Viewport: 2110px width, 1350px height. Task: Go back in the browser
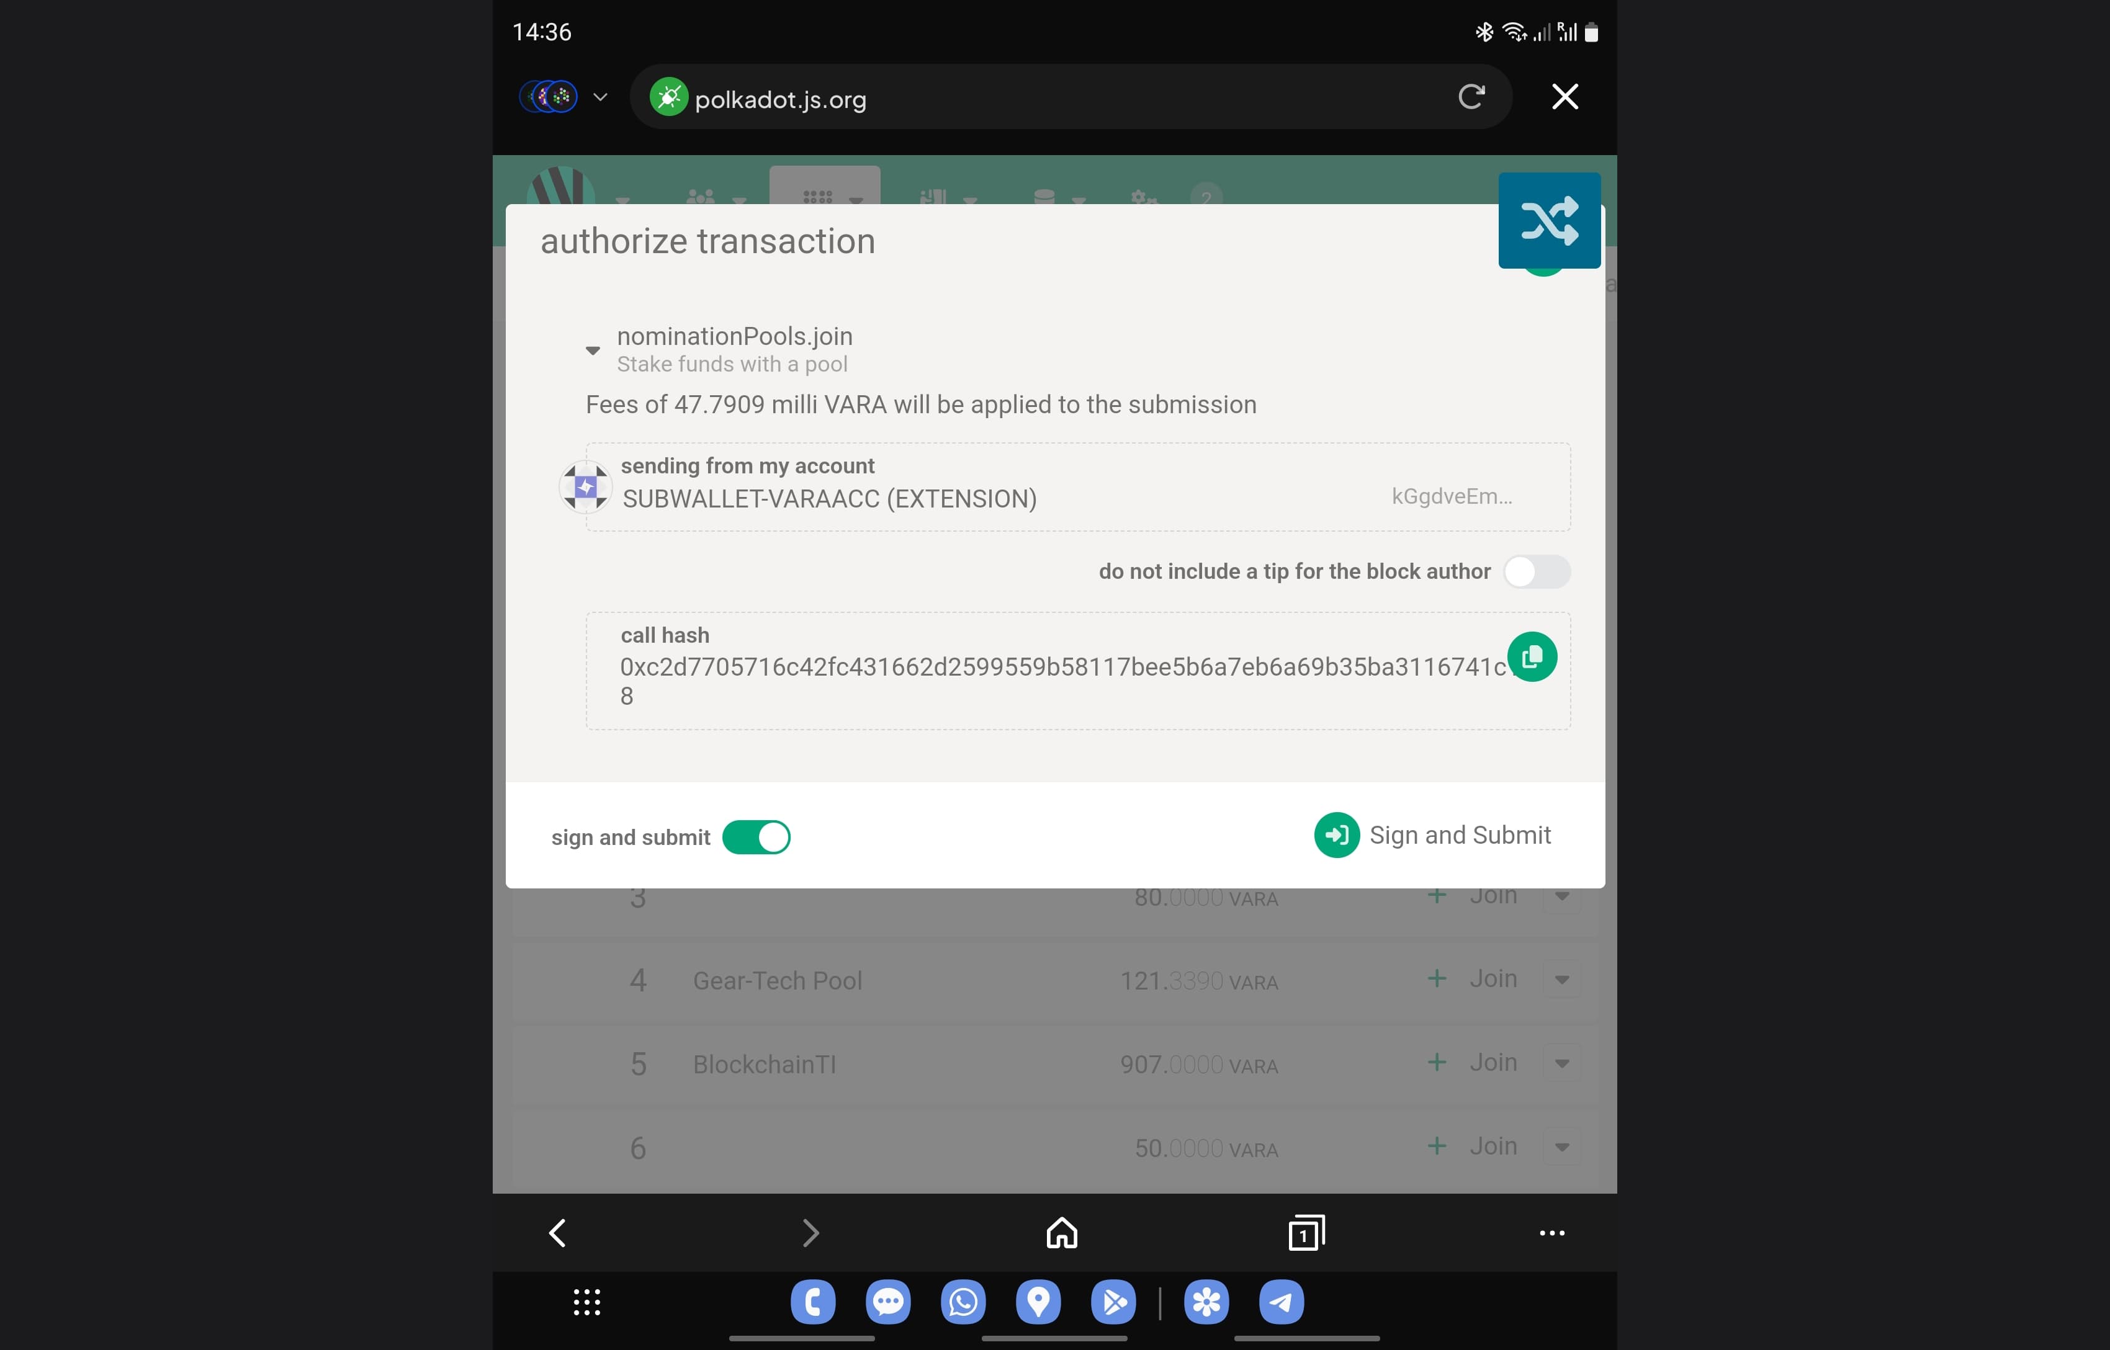coord(557,1233)
